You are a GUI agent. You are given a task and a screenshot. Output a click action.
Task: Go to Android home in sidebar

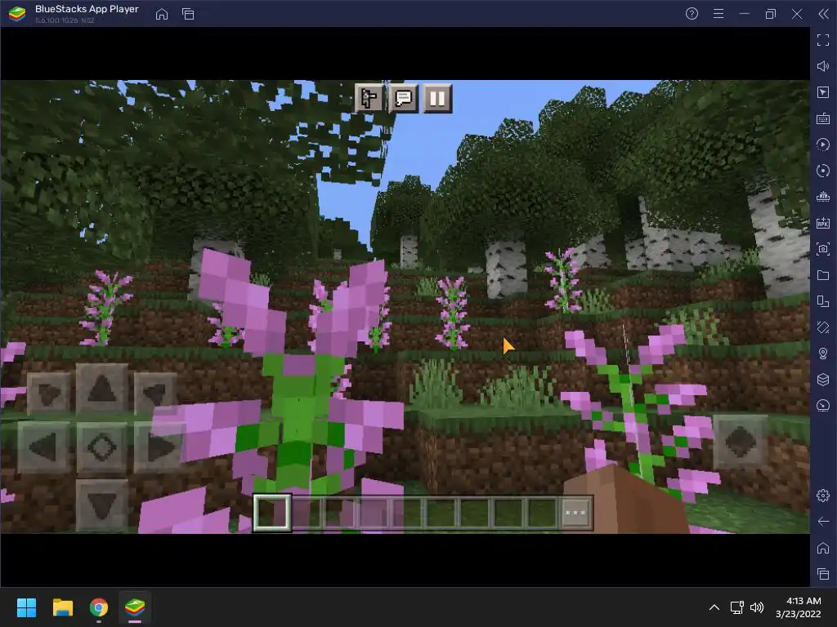coord(823,548)
